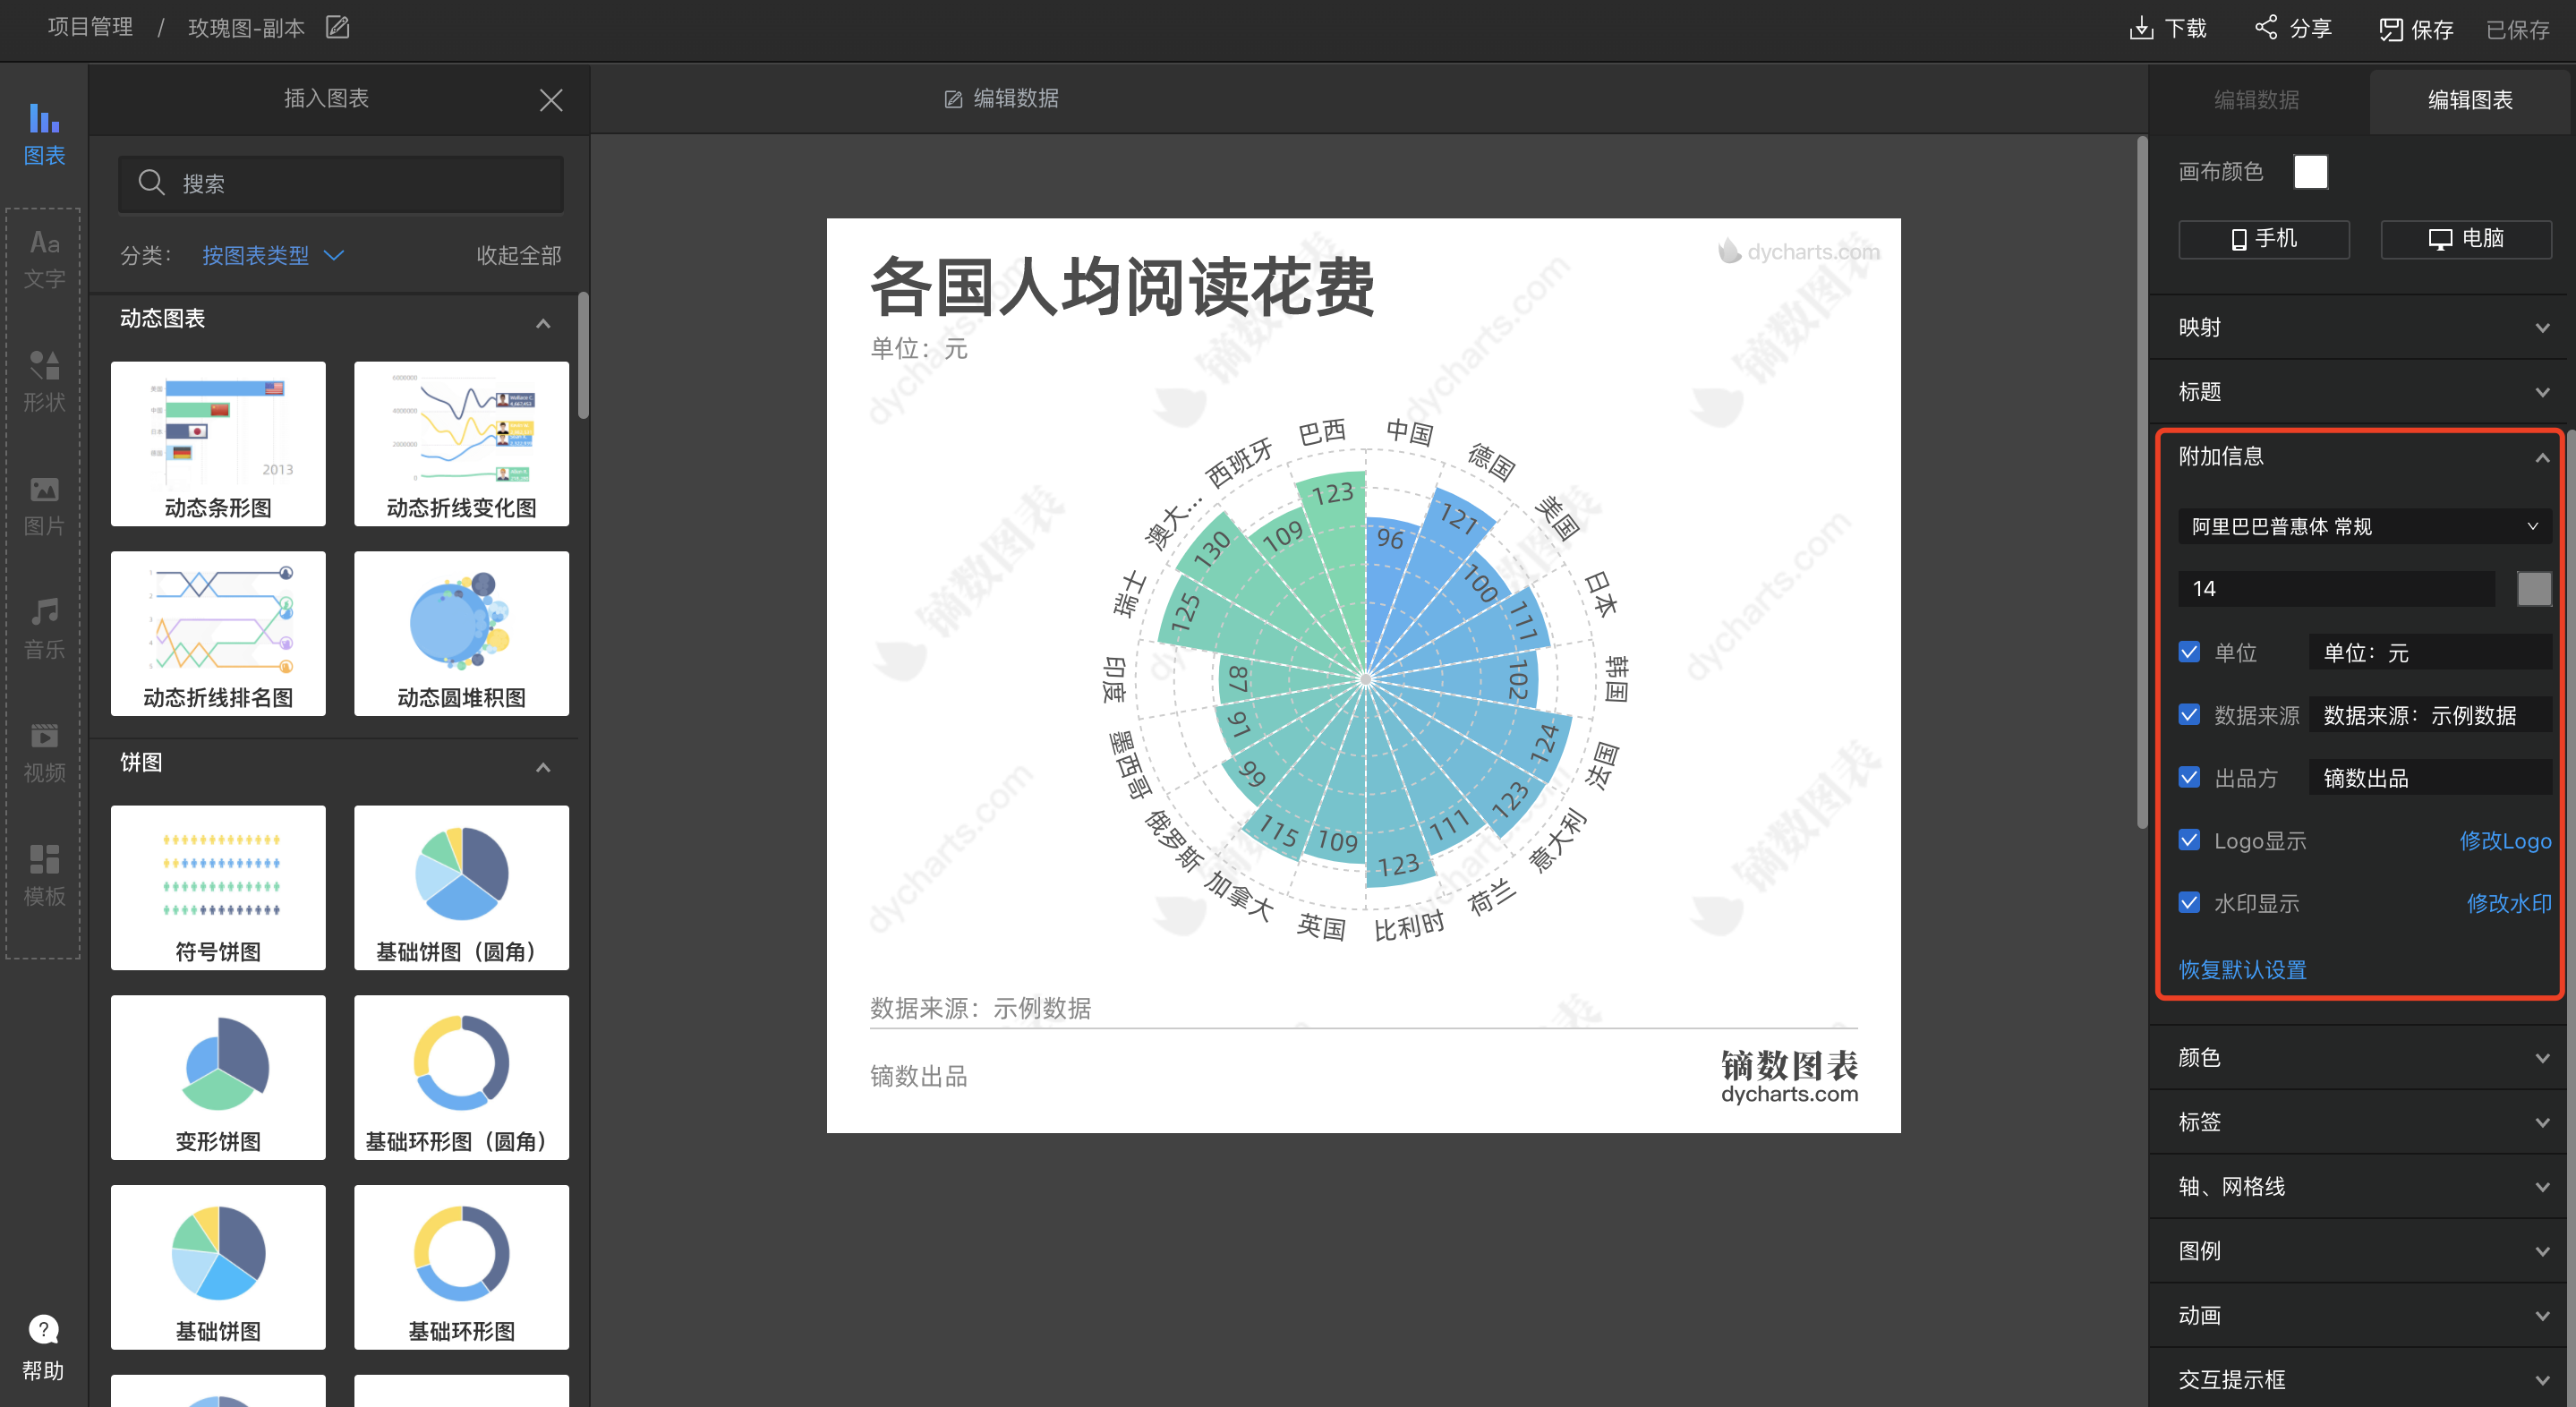Insert the 符号饼图 chart
2576x1407 pixels.
coord(218,887)
